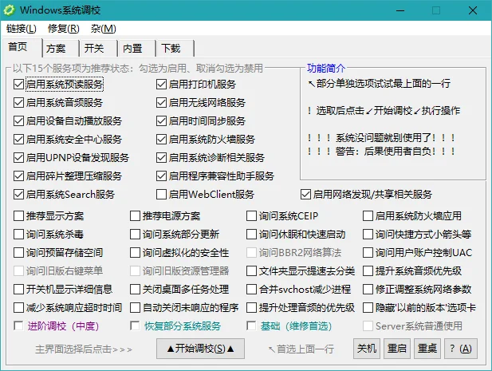Click the ▲开始调校(S)▲ button
Screen dimensions: 492x371
200,349
